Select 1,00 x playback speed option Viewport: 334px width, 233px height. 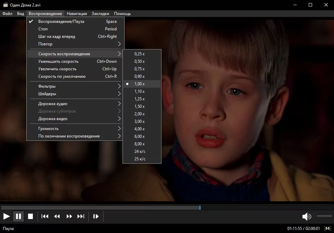tap(140, 84)
